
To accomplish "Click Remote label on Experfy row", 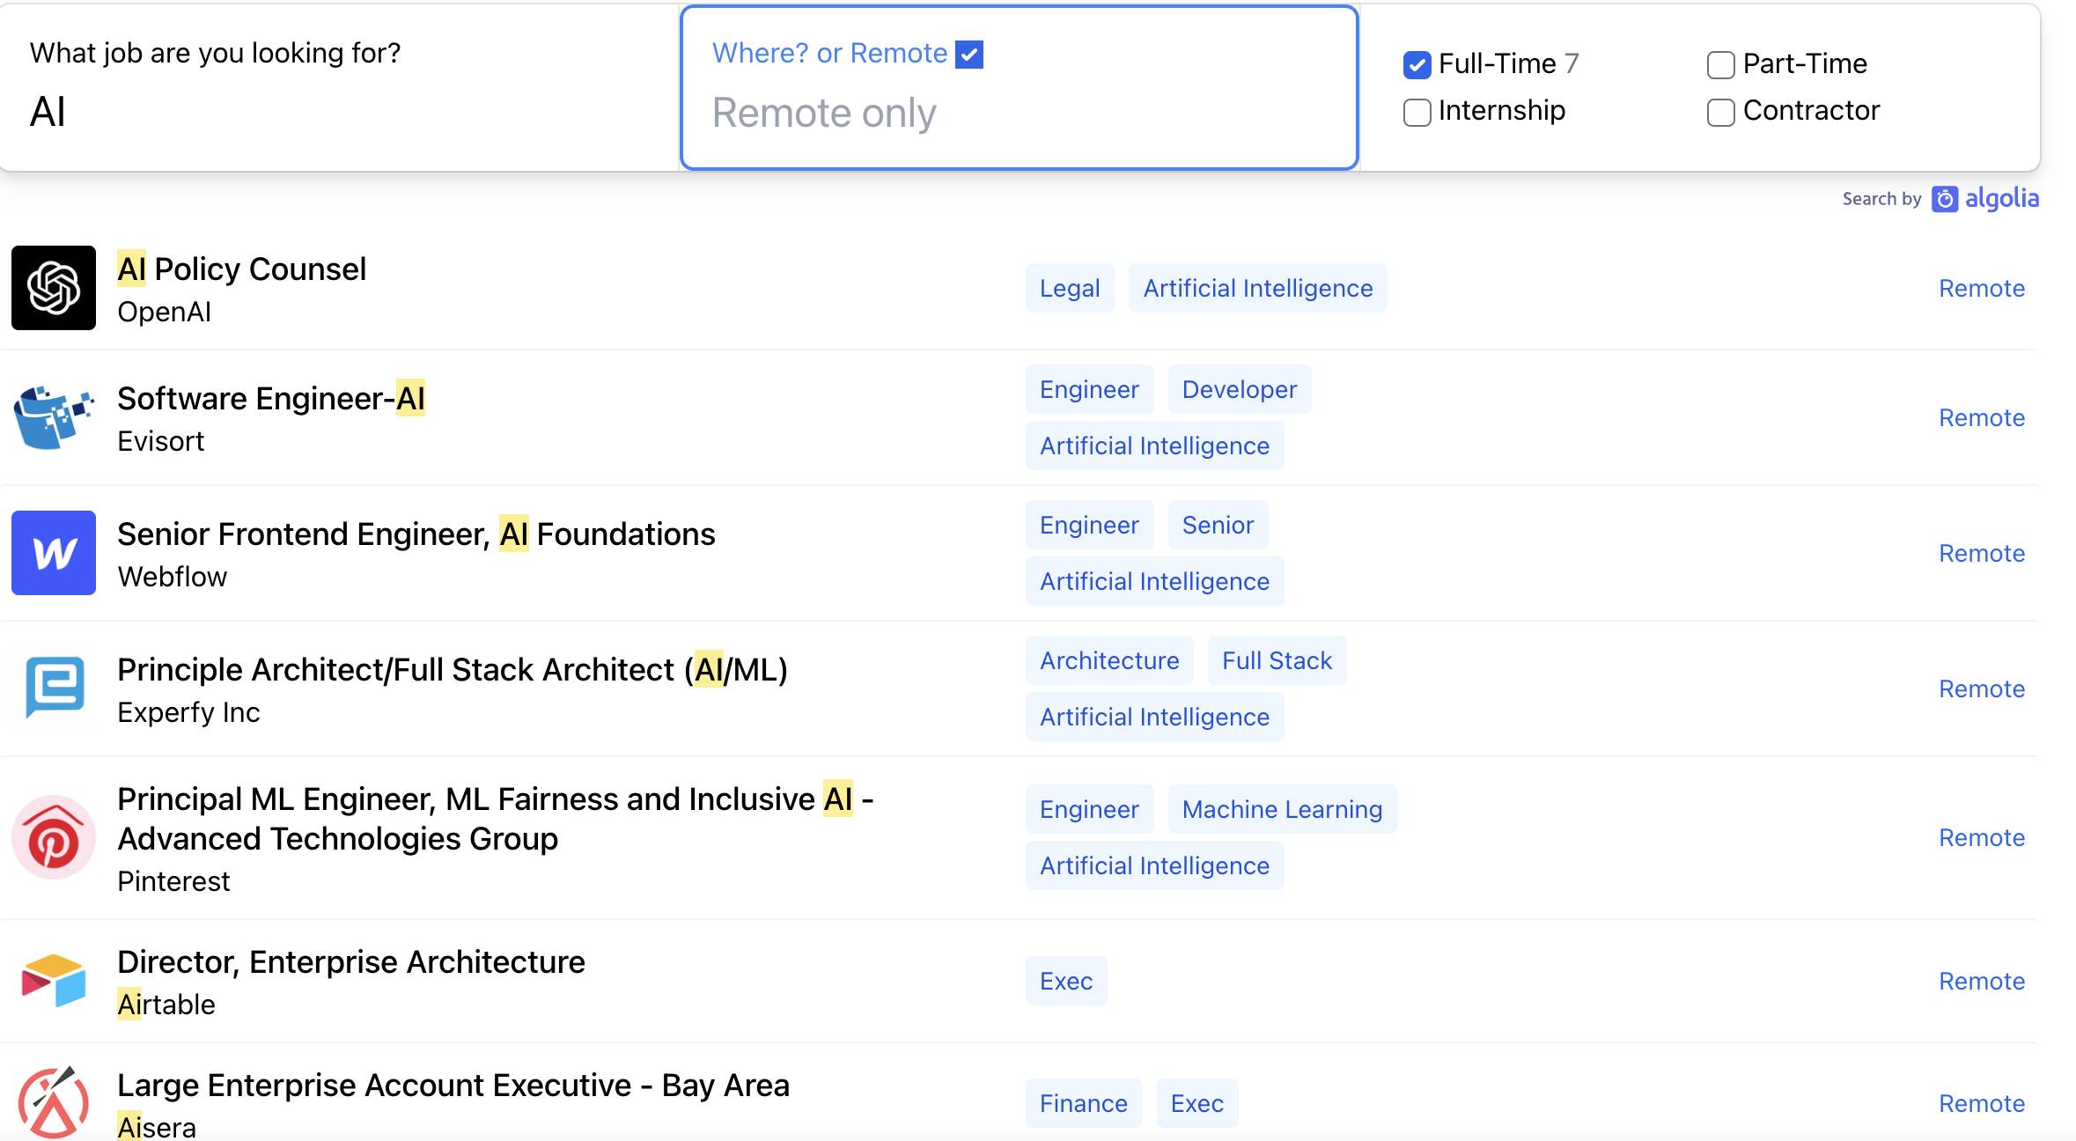I will coord(1982,688).
